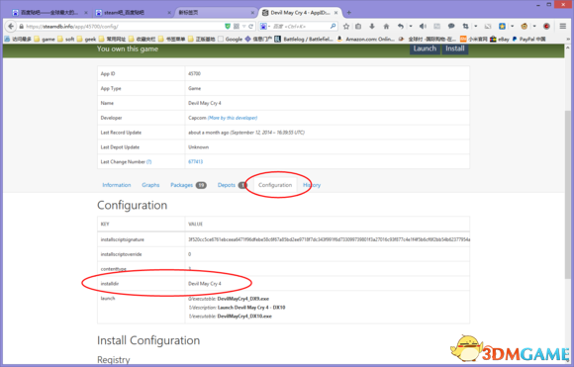Select the Configuration tab
This screenshot has width=574, height=367.
coord(275,185)
